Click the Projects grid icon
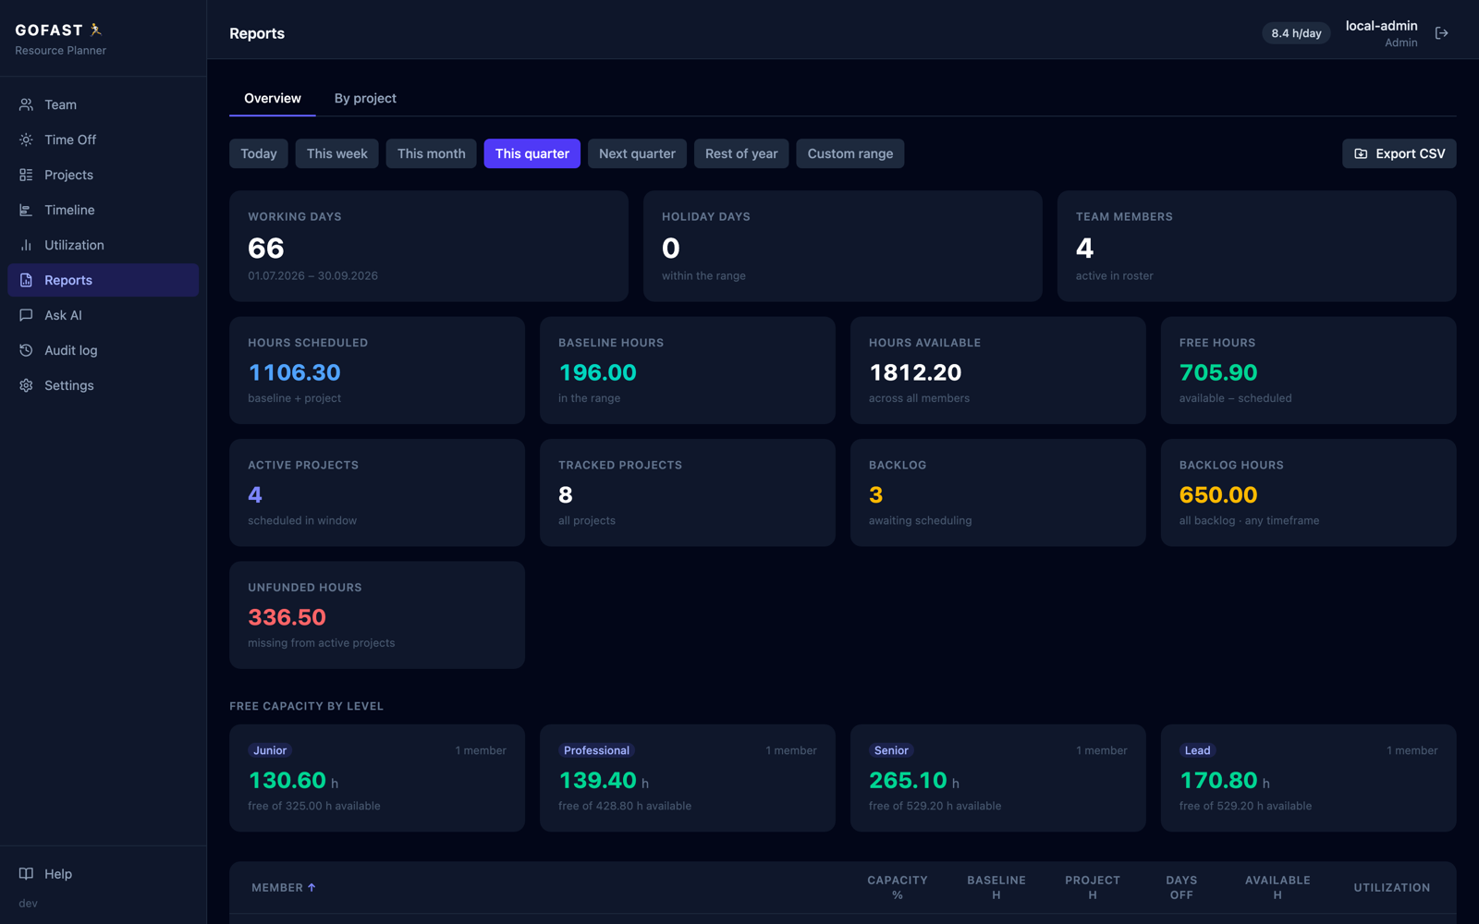 coord(26,175)
